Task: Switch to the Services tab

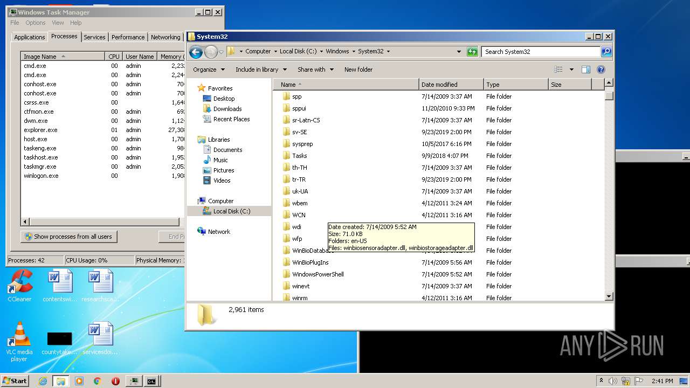Action: point(94,37)
